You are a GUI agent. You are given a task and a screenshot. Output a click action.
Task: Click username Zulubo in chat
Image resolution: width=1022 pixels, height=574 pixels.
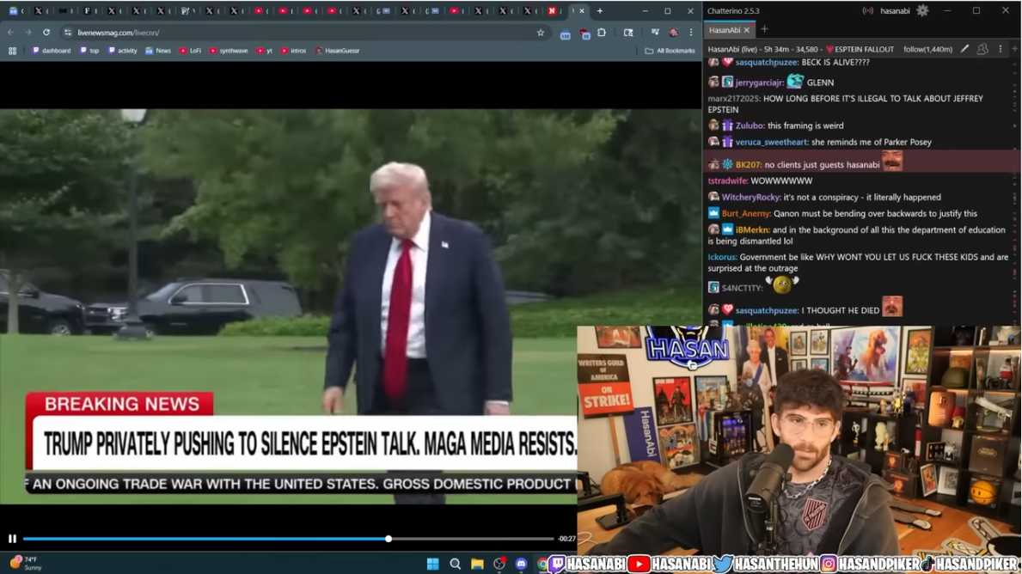[750, 125]
